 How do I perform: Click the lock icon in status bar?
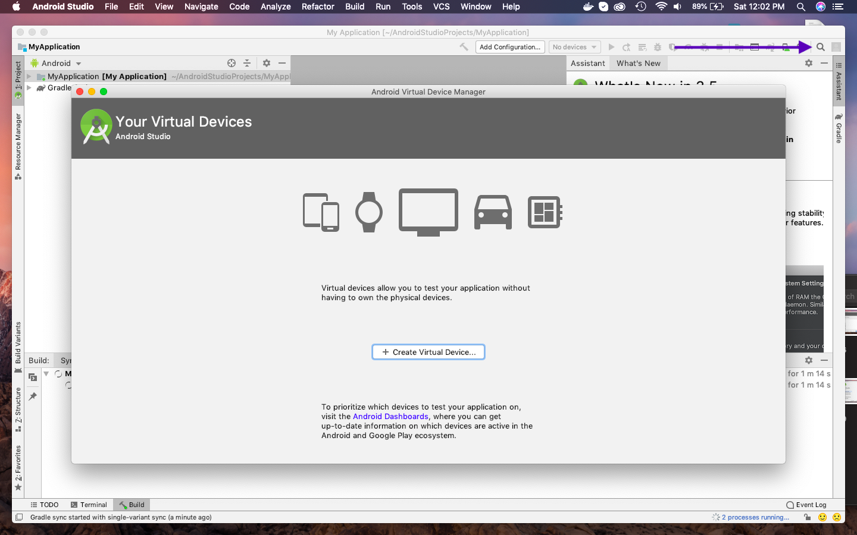[x=807, y=517]
